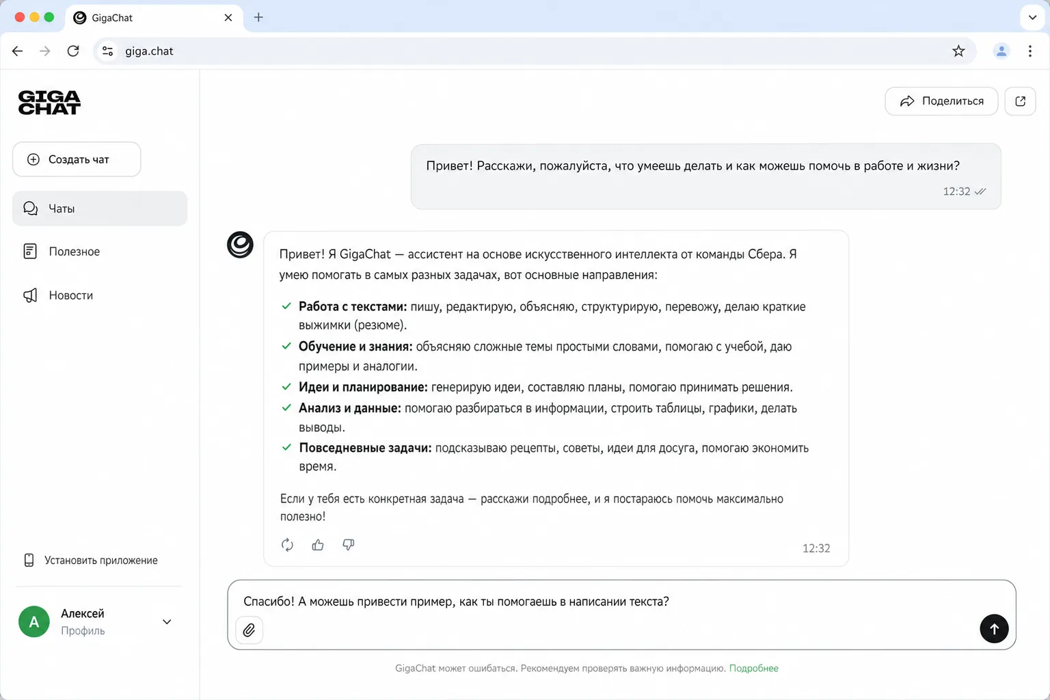This screenshot has height=700, width=1050.
Task: Click the GigaChat logo in sidebar
Action: click(x=49, y=103)
